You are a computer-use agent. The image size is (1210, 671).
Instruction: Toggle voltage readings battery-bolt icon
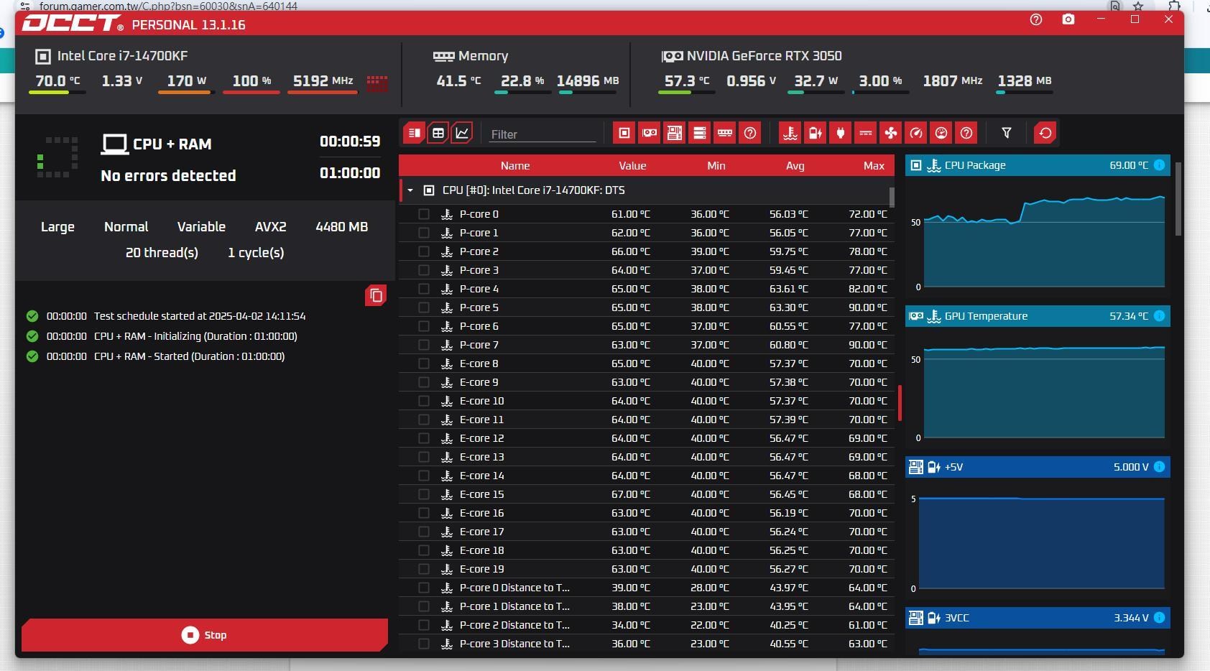815,133
